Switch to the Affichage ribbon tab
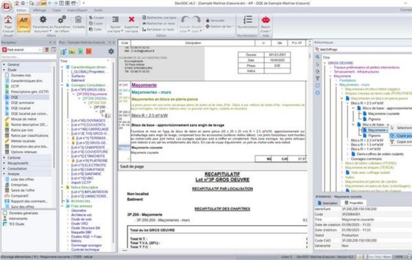This screenshot has height=260, width=412. click(x=39, y=10)
